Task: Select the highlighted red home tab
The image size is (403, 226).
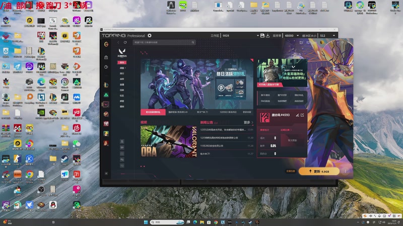Action: [122, 62]
